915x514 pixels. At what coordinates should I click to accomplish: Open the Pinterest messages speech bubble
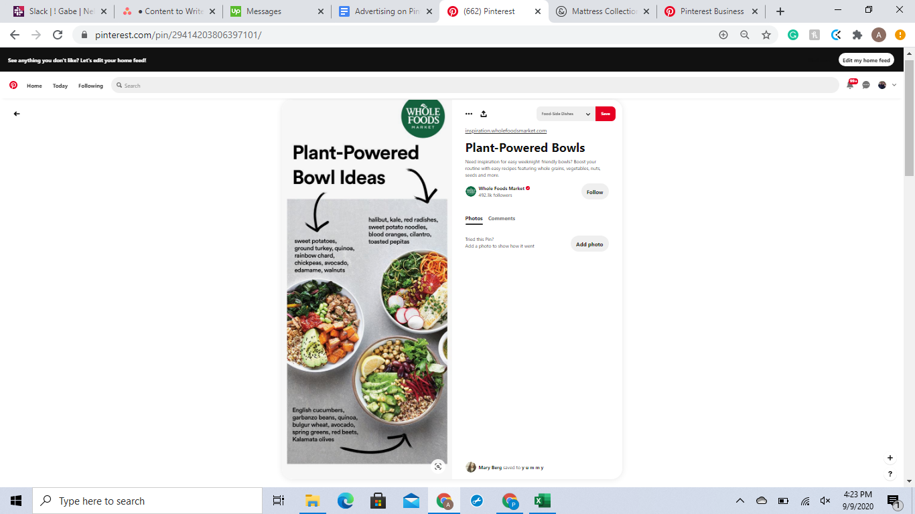click(866, 85)
